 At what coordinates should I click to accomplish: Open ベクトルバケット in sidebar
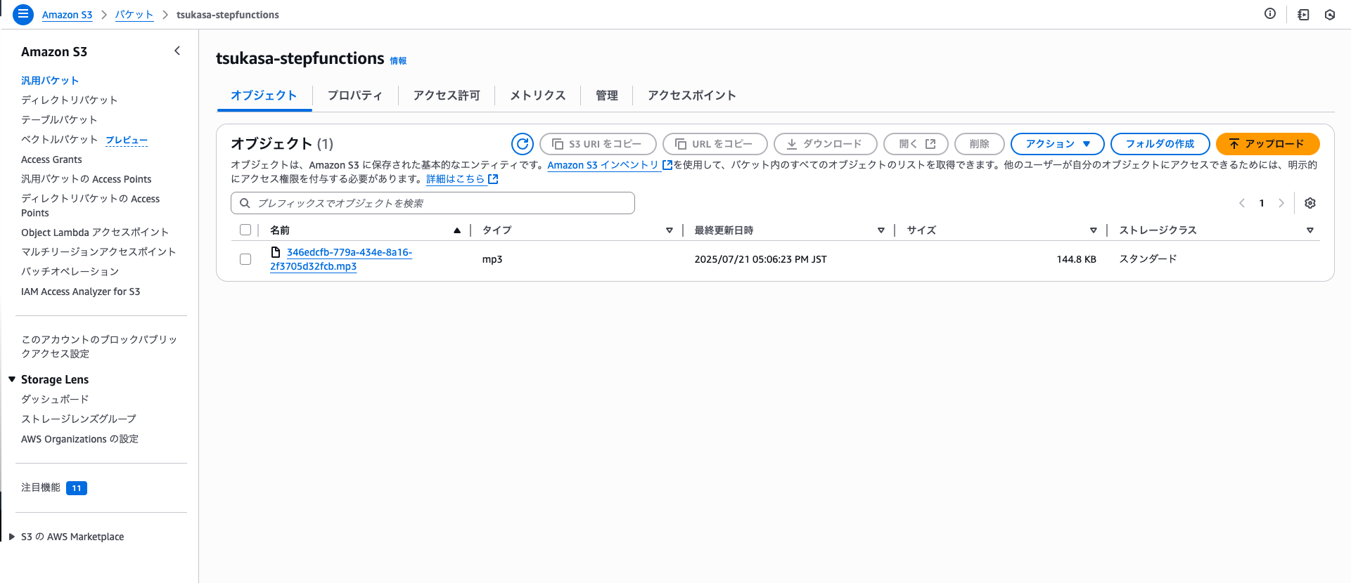(x=59, y=140)
